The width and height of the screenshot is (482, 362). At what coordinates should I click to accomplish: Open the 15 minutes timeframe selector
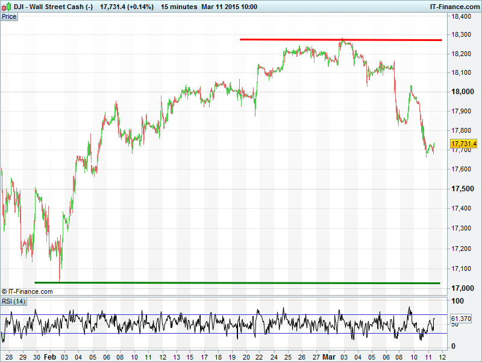point(179,7)
